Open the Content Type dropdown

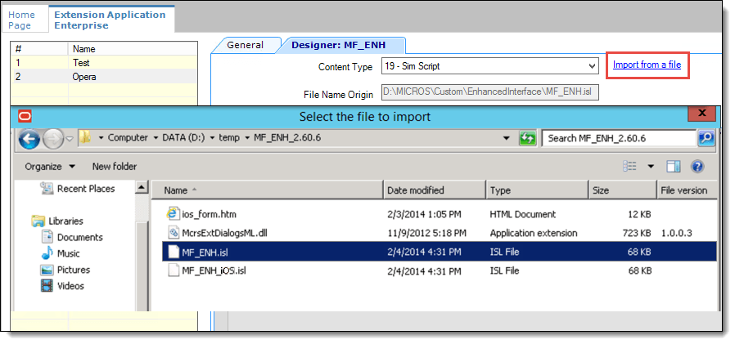point(489,66)
